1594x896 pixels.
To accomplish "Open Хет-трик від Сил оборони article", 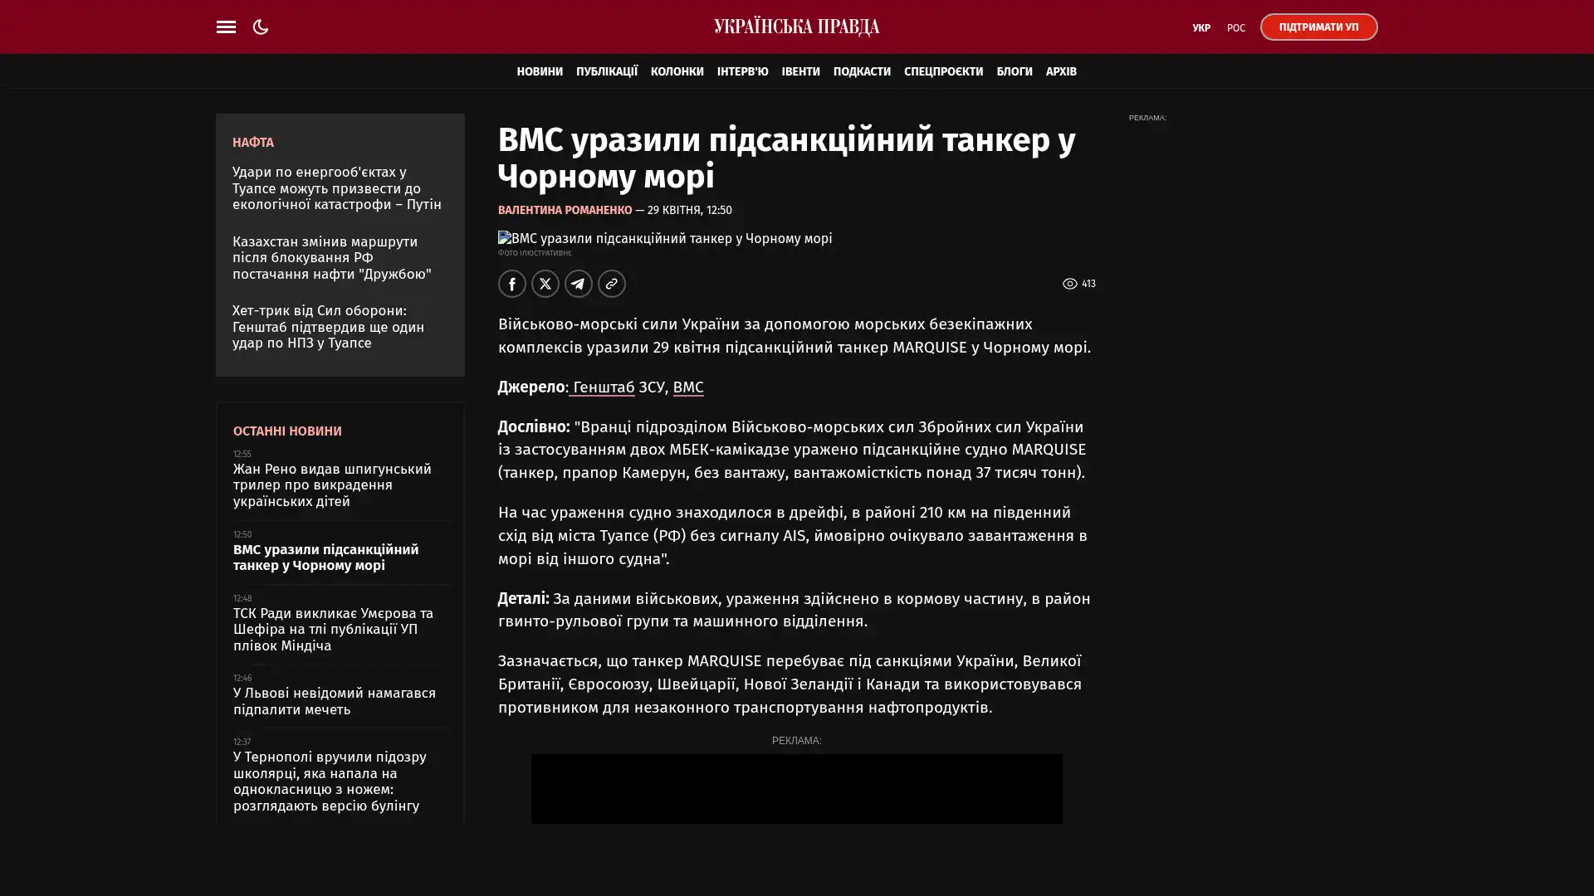I will [329, 327].
